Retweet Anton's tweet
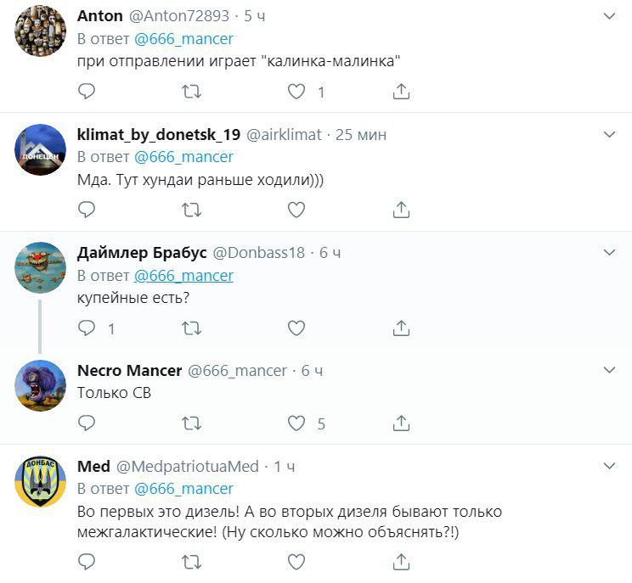Viewport: 632px width, 583px height. (x=192, y=92)
